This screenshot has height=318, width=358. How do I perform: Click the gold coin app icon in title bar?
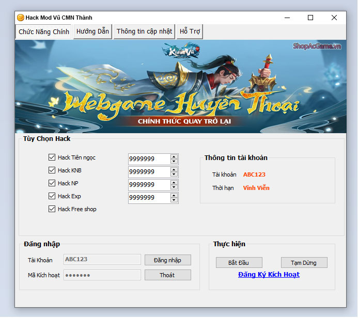point(21,18)
